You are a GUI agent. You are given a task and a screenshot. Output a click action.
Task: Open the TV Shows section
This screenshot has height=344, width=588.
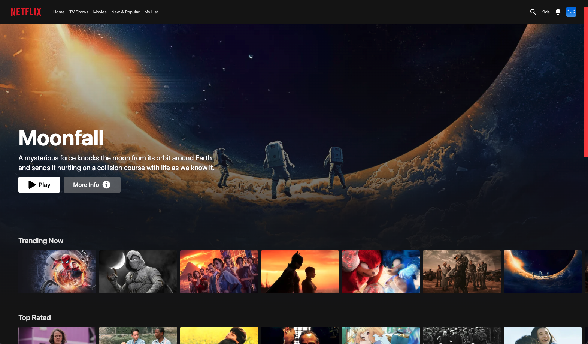coord(79,12)
